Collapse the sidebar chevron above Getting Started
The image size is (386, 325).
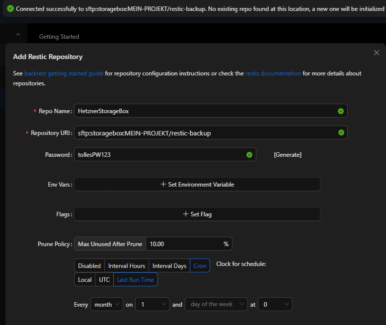pos(18,35)
